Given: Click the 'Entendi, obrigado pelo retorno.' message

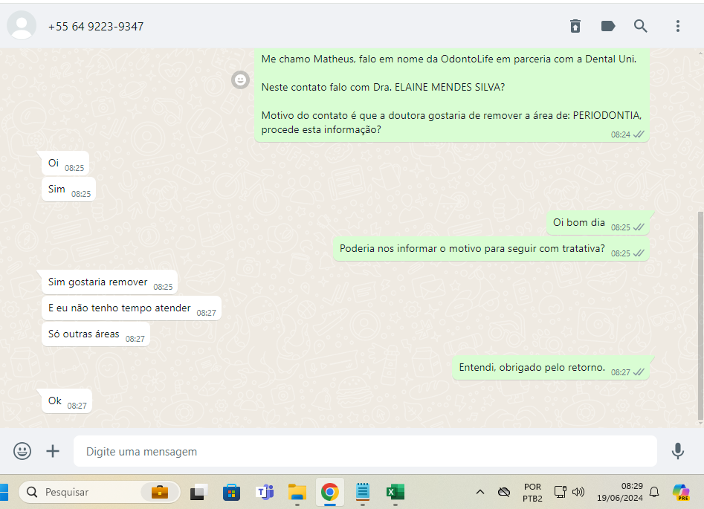Looking at the screenshot, I should pyautogui.click(x=532, y=368).
